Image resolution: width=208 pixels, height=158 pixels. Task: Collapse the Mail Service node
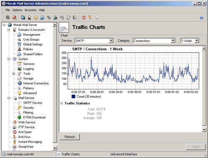pos(9,98)
